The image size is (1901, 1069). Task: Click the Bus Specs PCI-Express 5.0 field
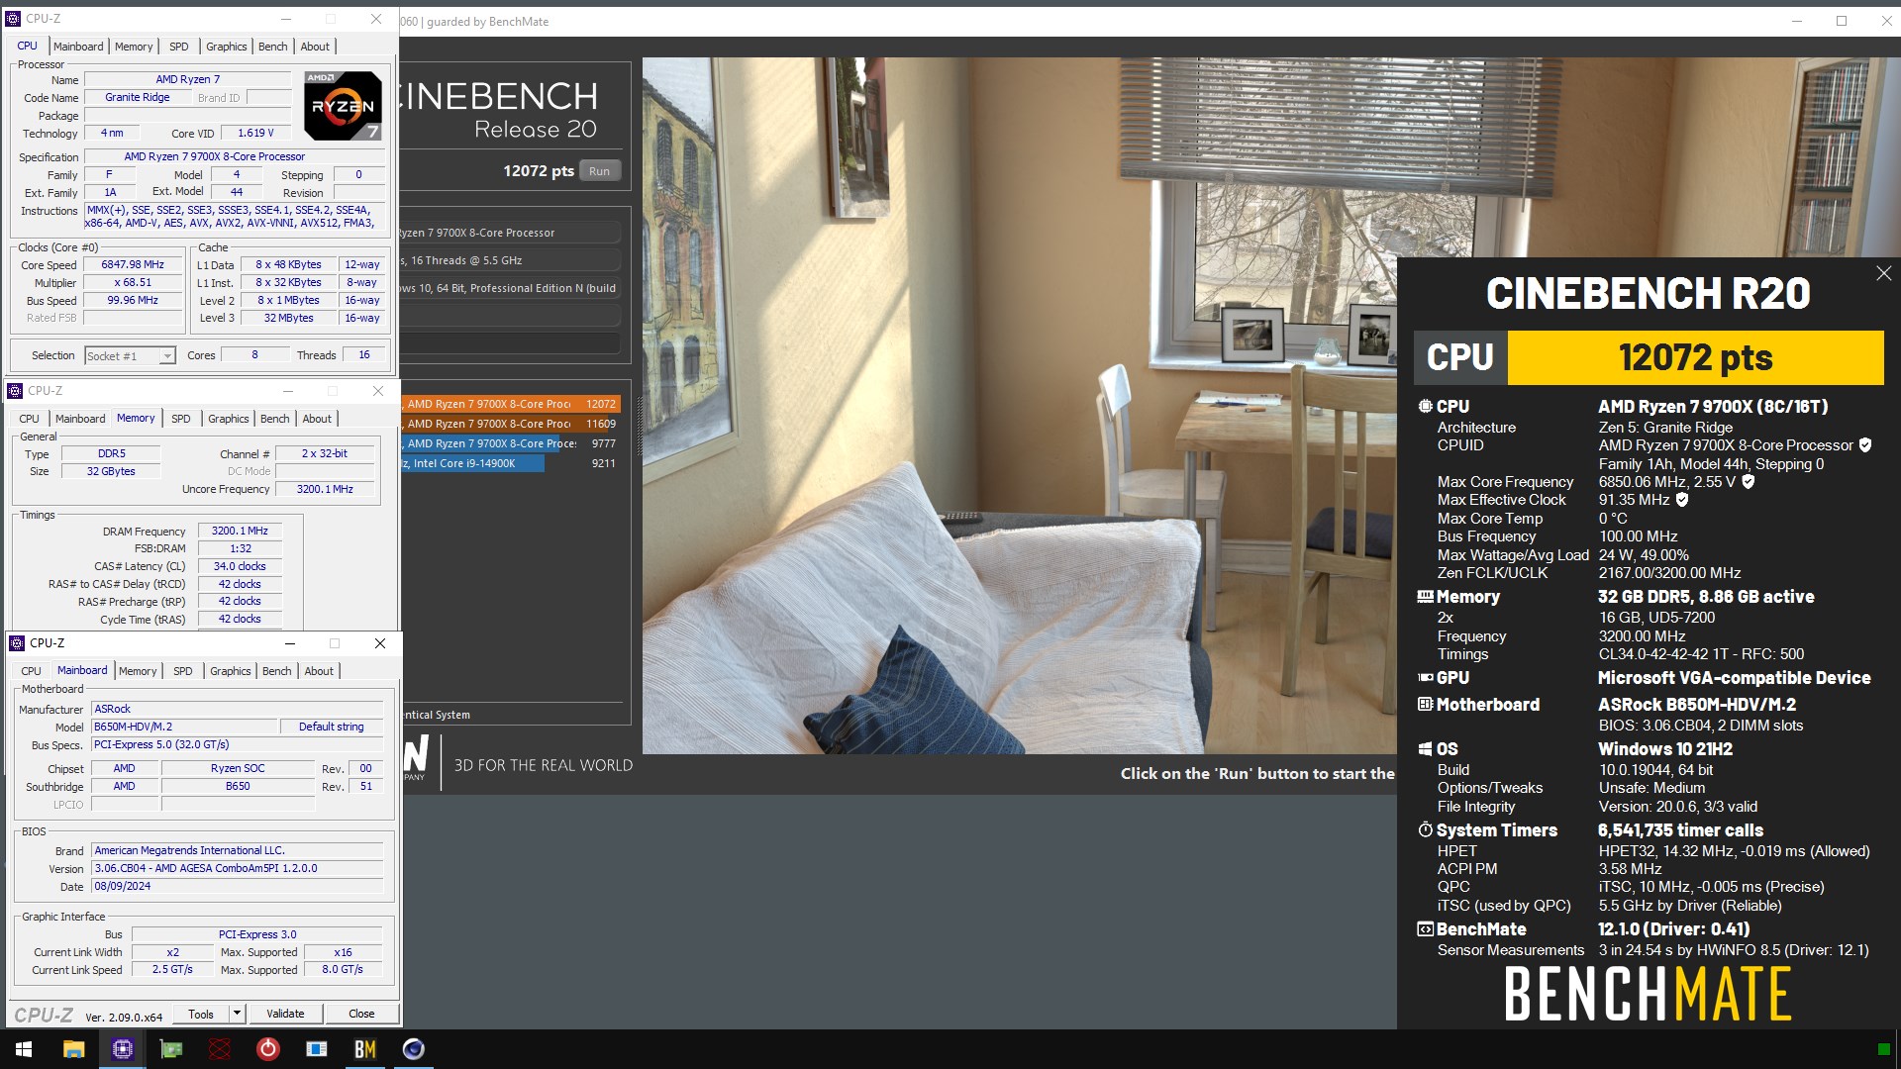(237, 744)
